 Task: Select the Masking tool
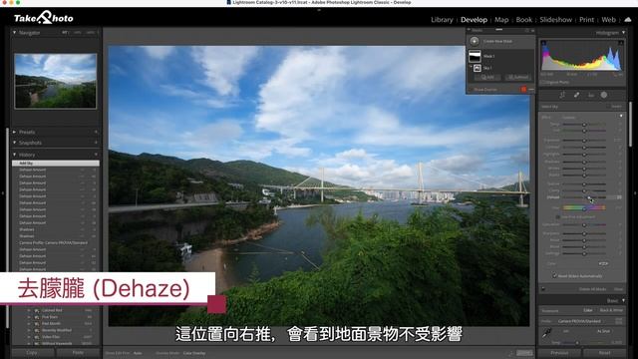tap(604, 95)
